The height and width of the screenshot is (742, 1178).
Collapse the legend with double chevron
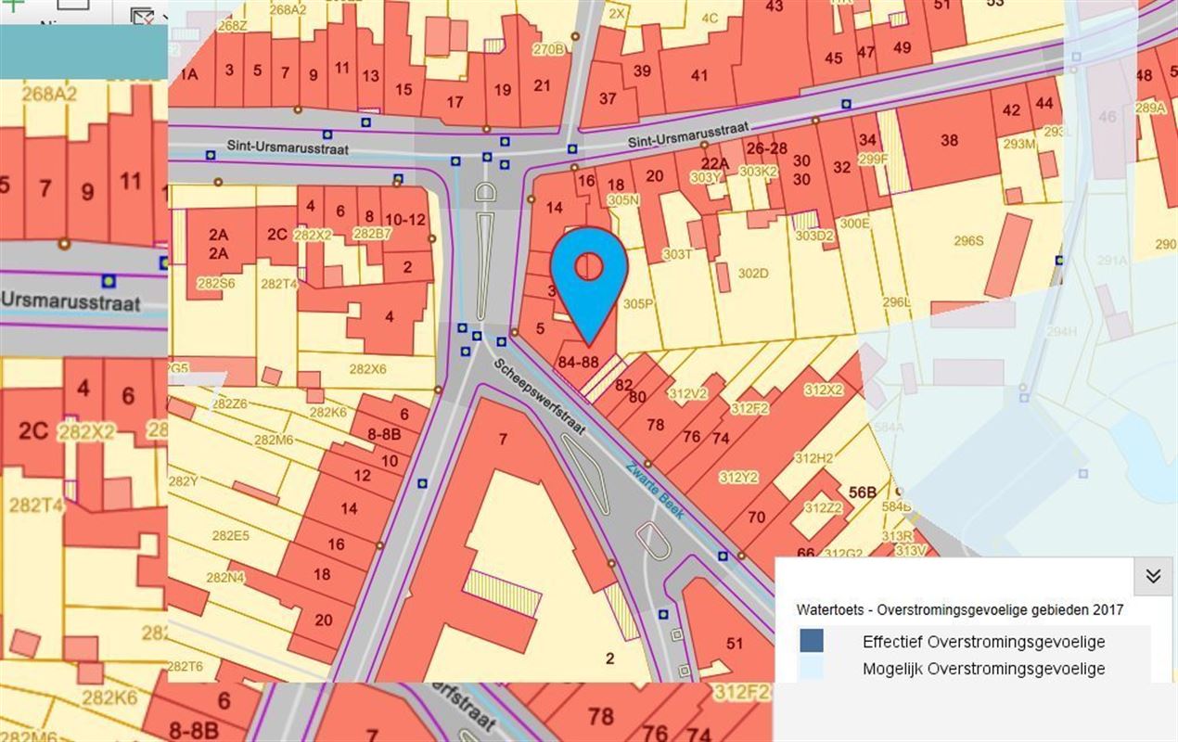click(1153, 576)
